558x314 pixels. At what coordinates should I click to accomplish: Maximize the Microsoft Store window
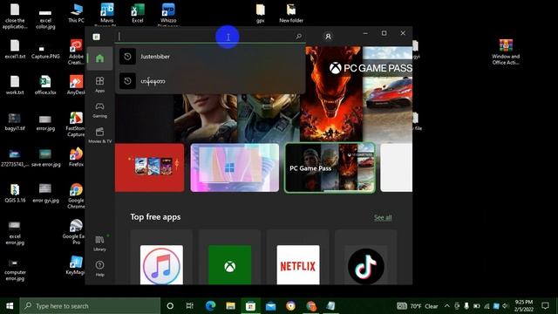click(384, 33)
